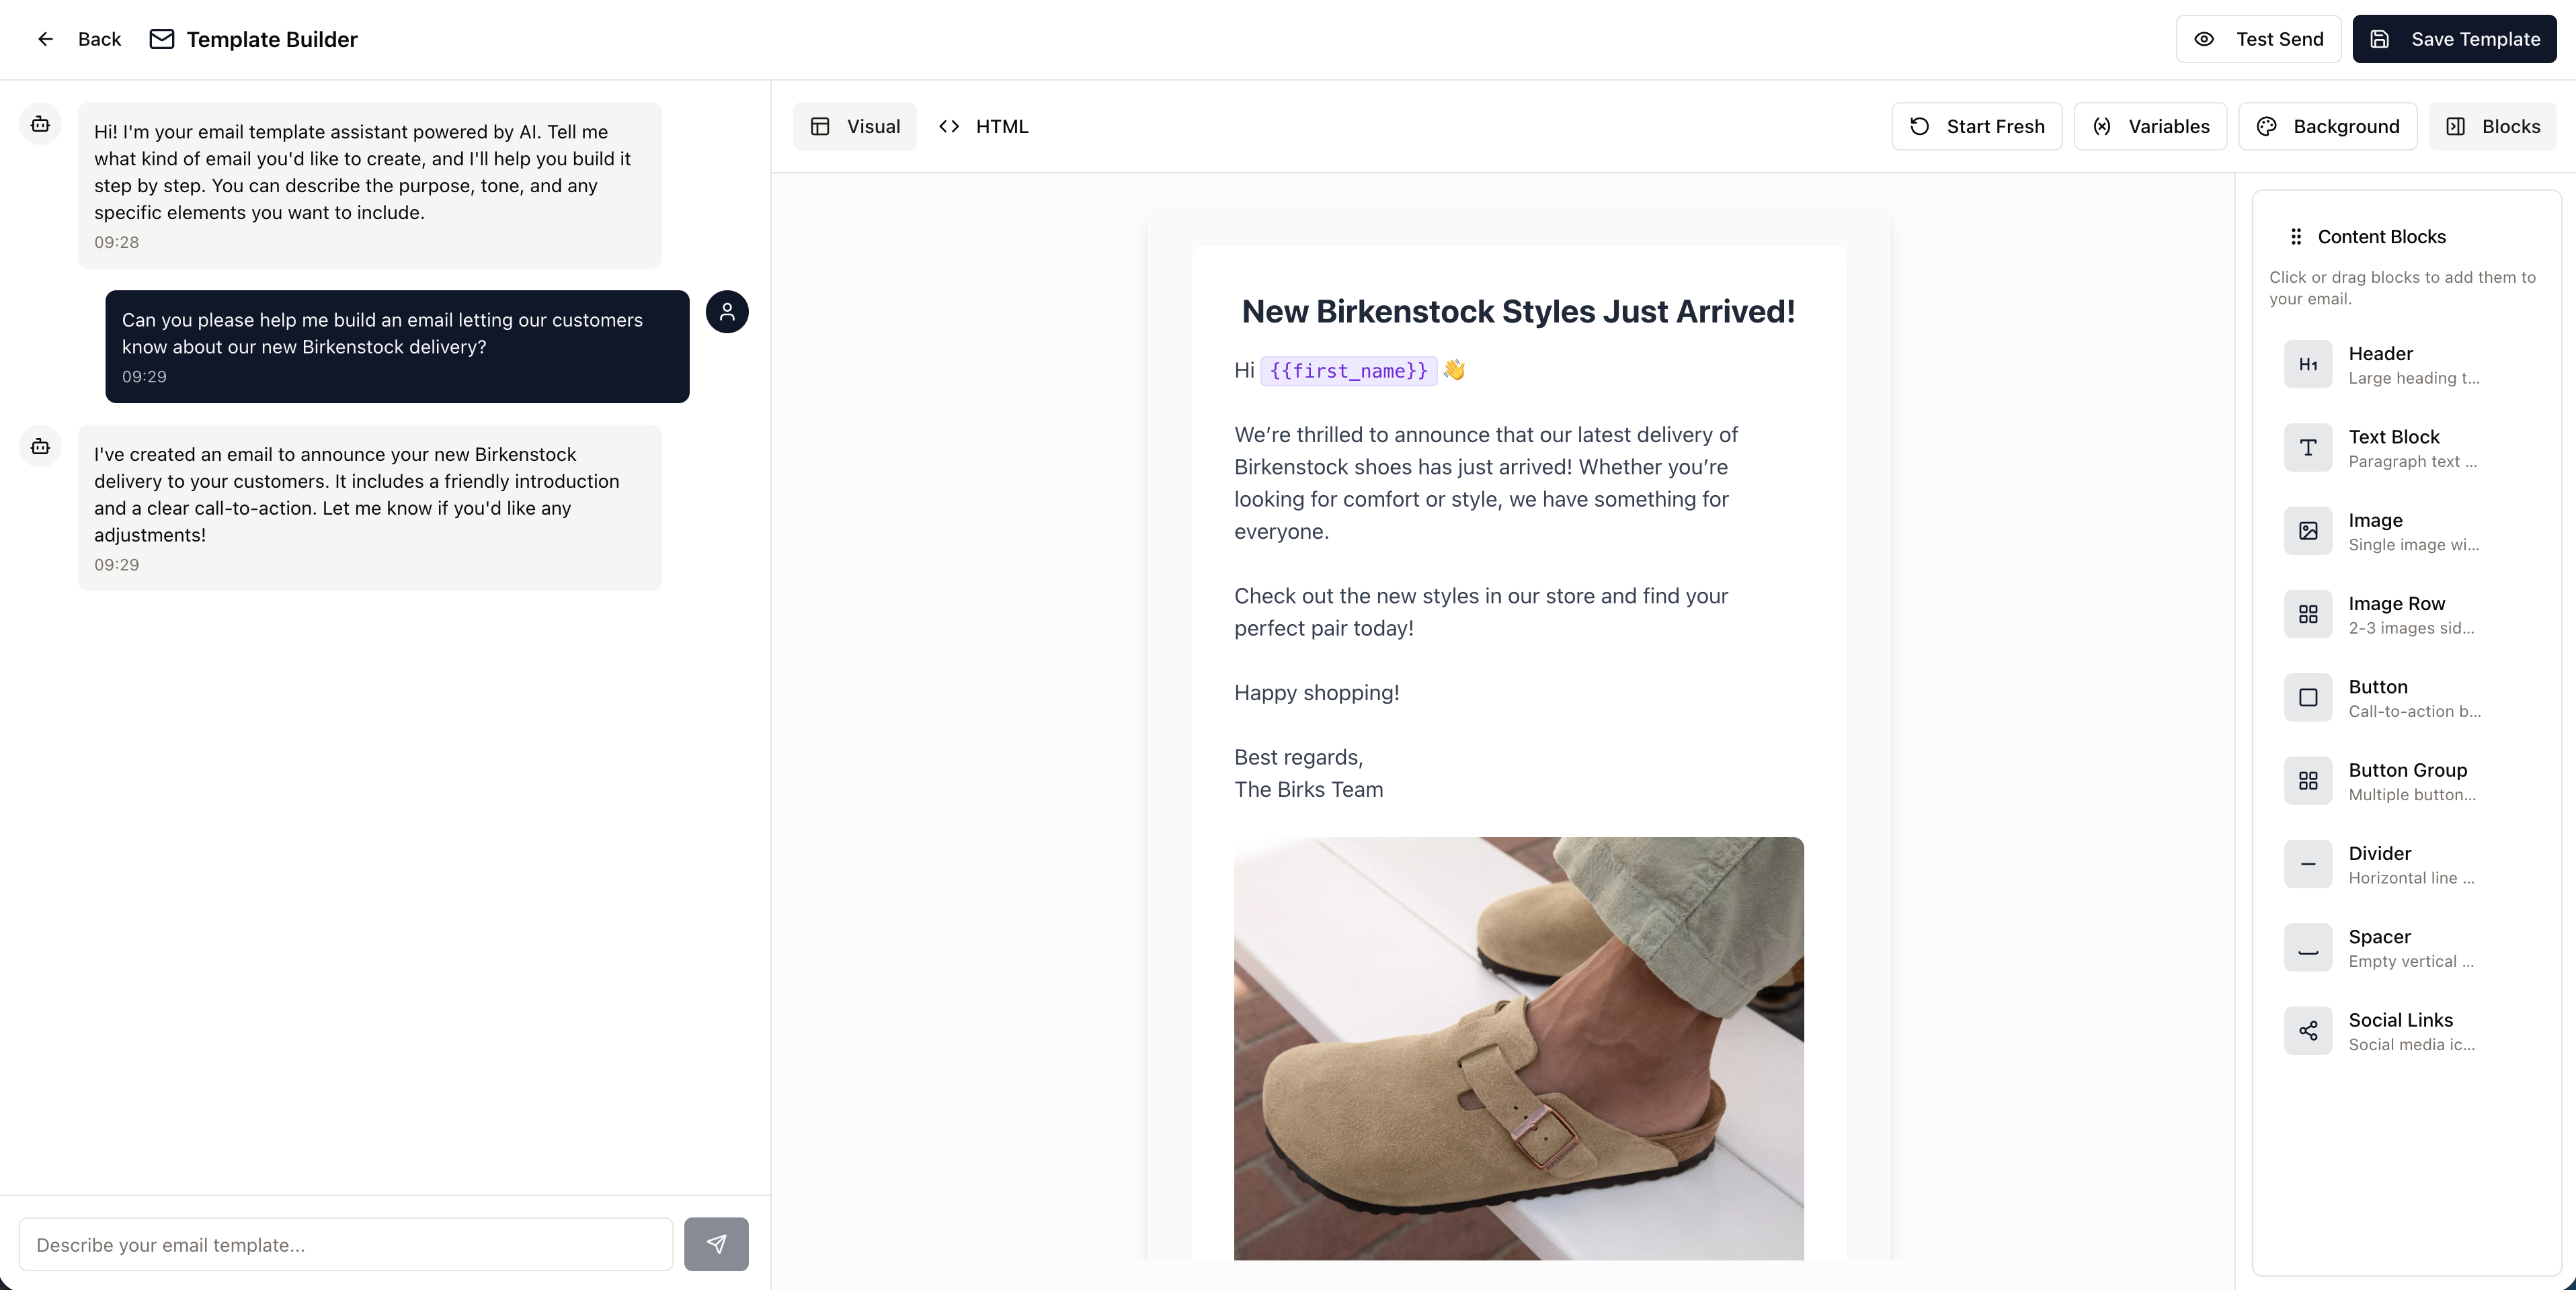Click the Spacer block icon

pos(2308,947)
